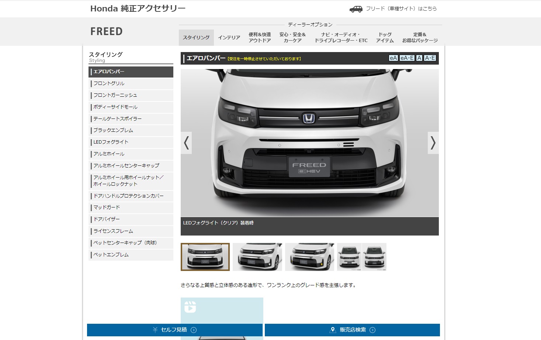This screenshot has height=340, width=541.
Task: Click the Honda 純正アクセサリー title link
Action: pyautogui.click(x=138, y=8)
